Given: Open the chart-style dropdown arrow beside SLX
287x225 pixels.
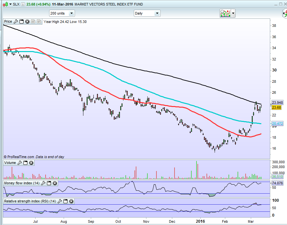Looking at the screenshot, I should coord(10,4).
